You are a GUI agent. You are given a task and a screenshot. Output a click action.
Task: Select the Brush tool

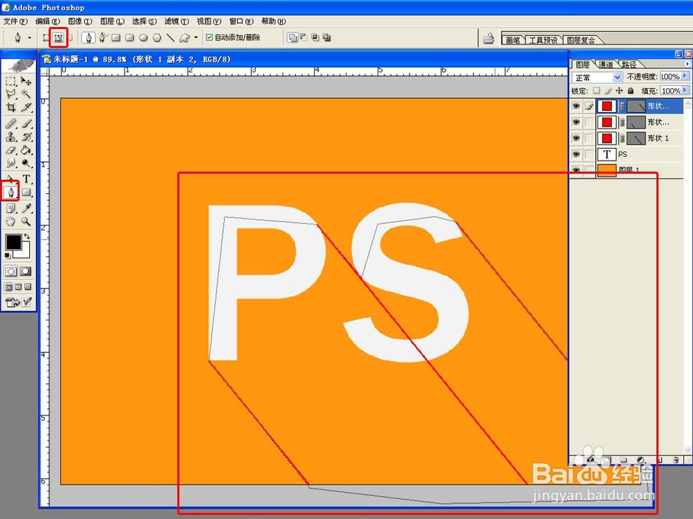[26, 124]
